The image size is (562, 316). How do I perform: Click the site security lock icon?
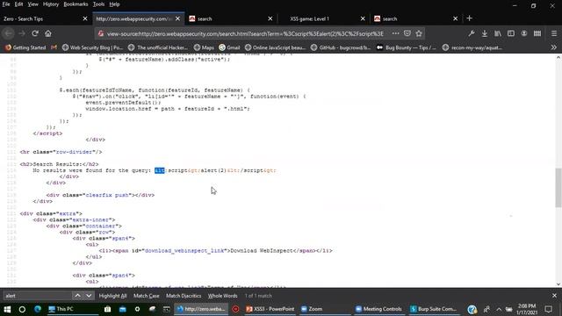(101, 33)
